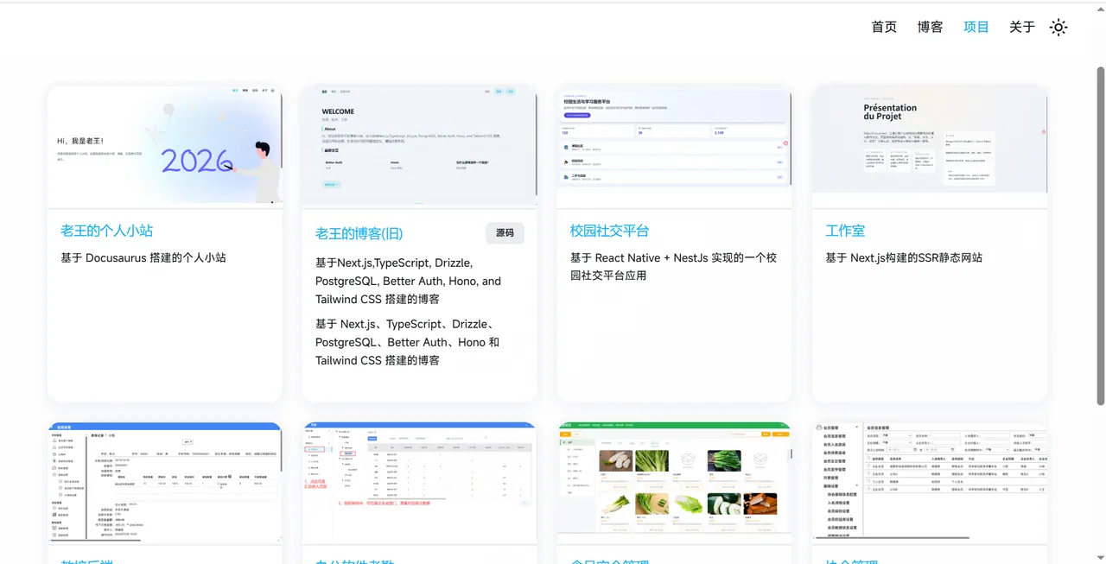Click the description starting 基于 Next.js、TypeScript、Drizzle
This screenshot has height=564, width=1106.
tap(409, 342)
